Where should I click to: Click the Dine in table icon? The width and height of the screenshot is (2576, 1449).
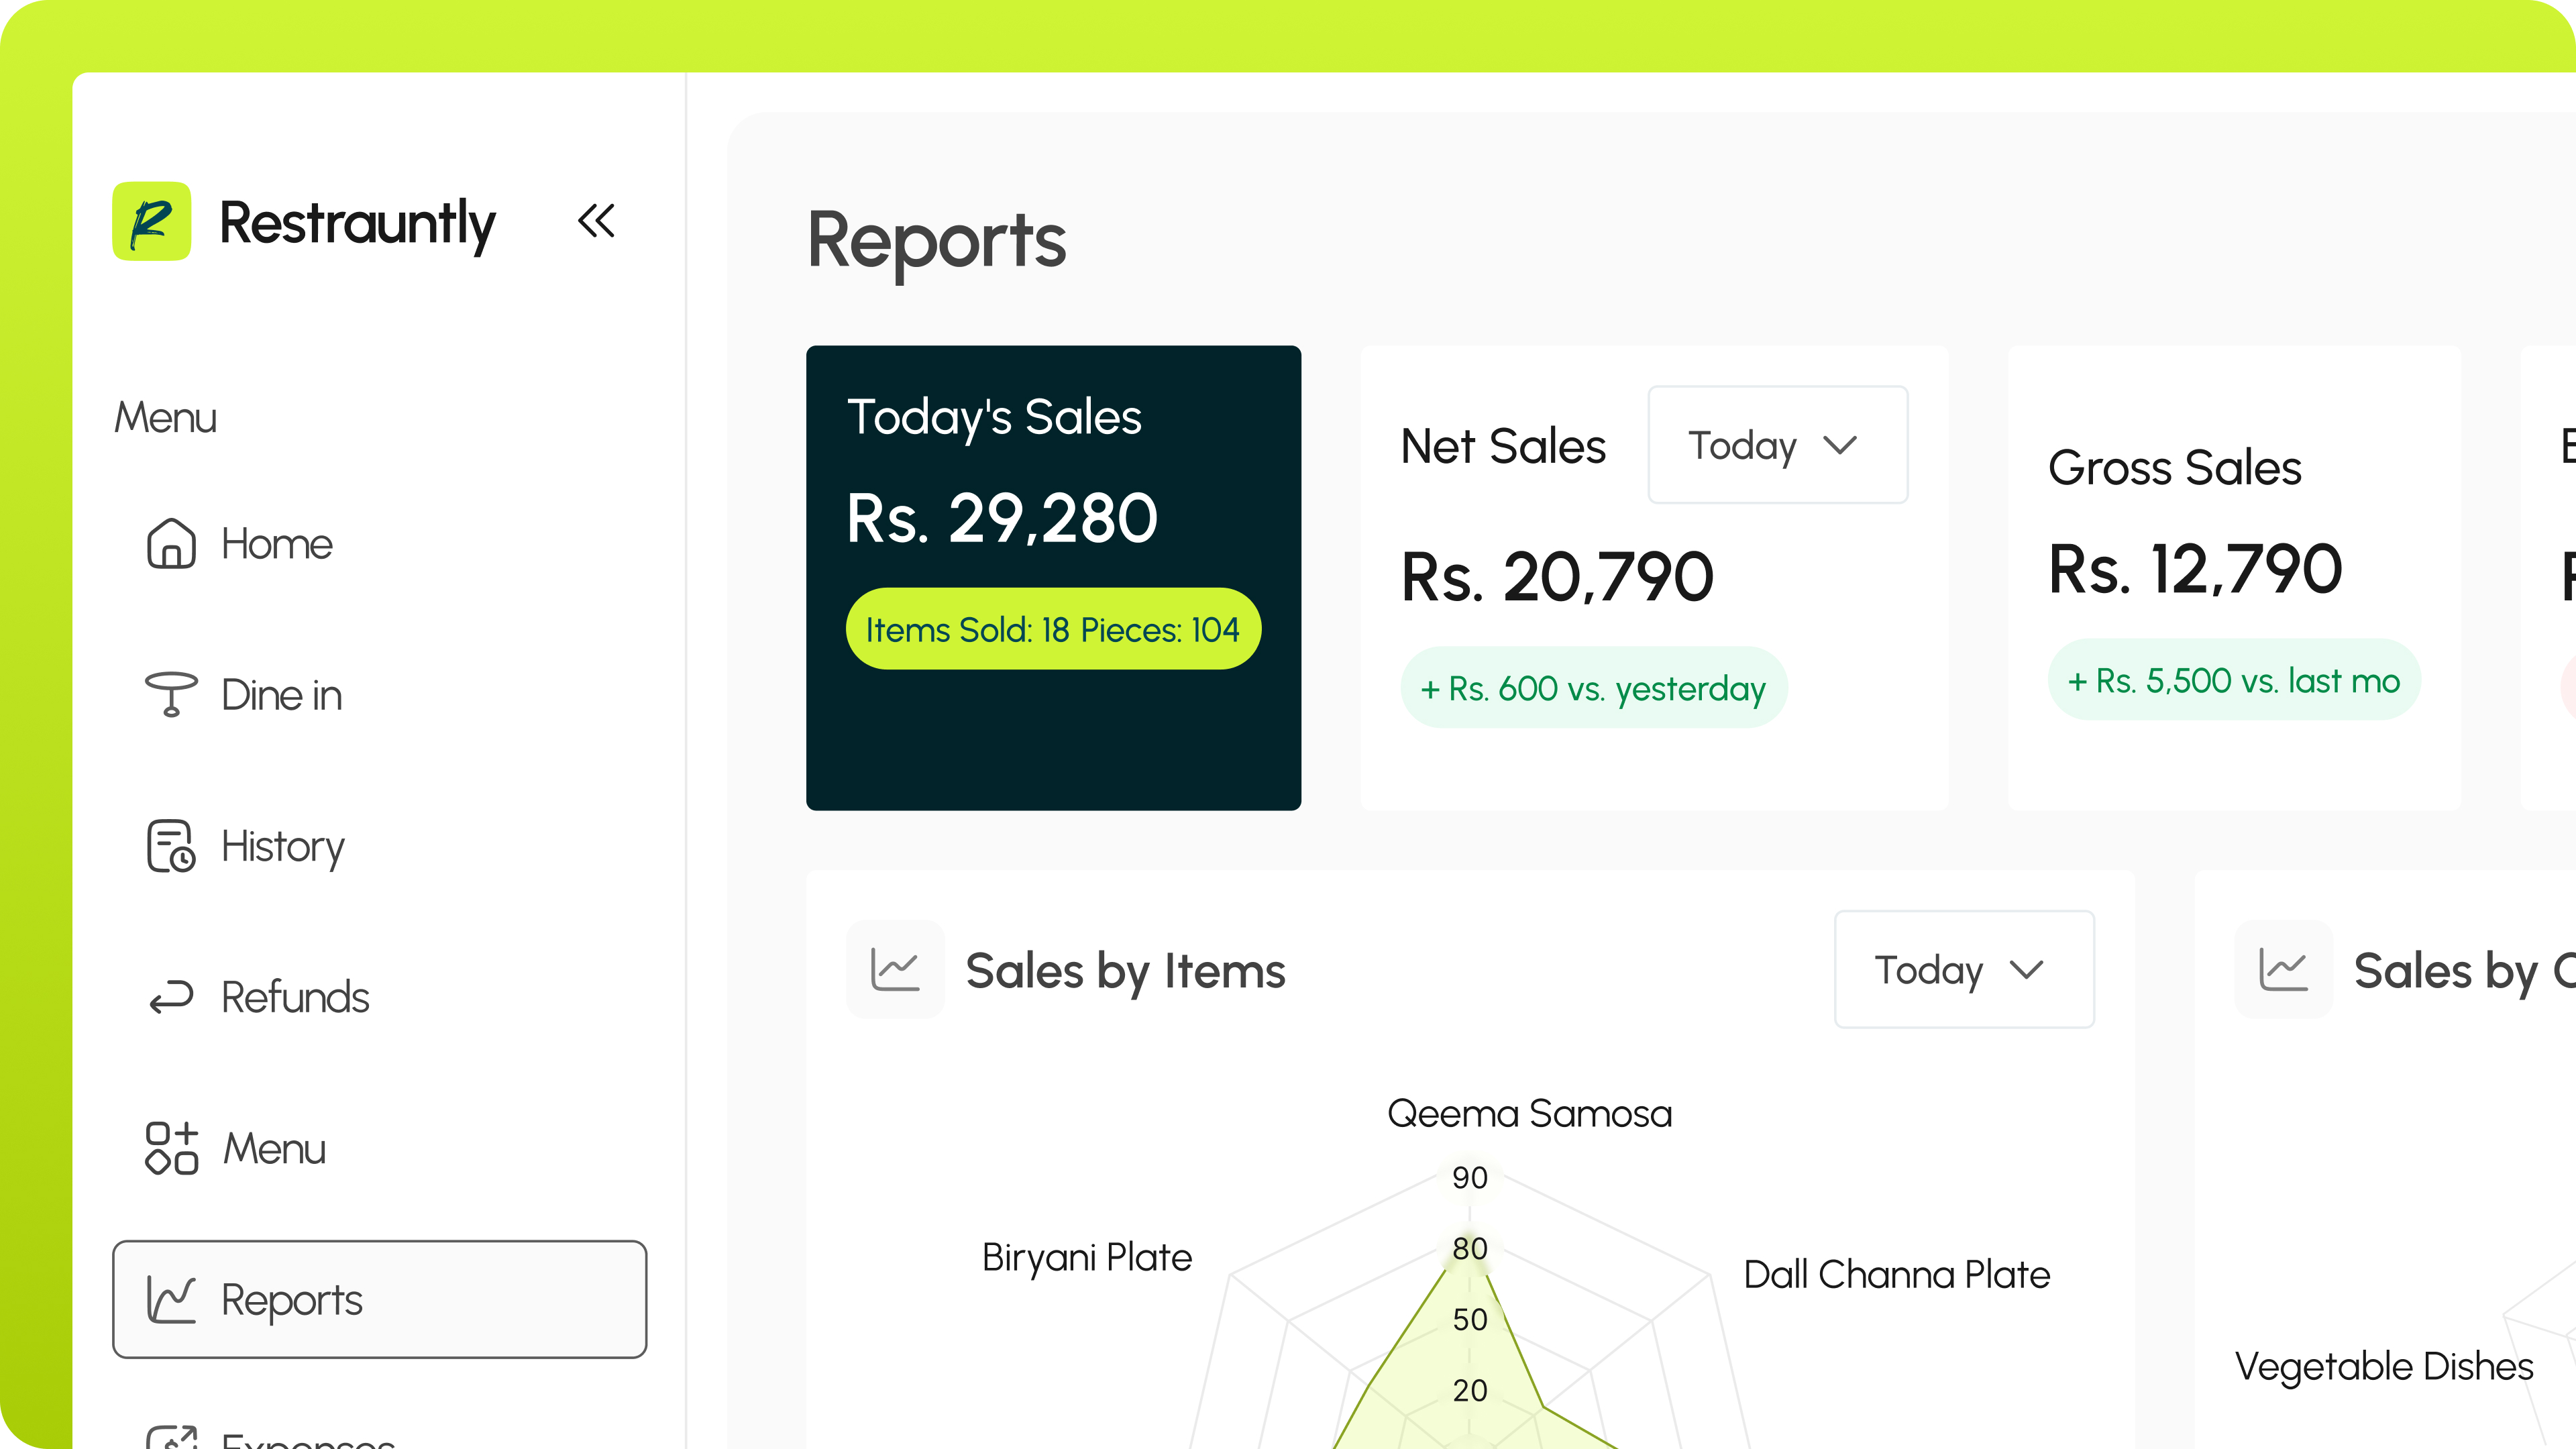pos(171,695)
